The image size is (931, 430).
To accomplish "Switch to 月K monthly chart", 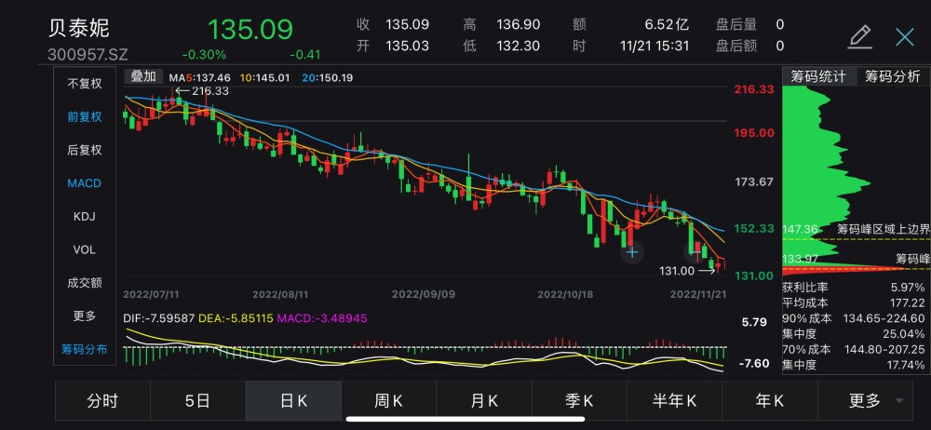I will [x=484, y=401].
